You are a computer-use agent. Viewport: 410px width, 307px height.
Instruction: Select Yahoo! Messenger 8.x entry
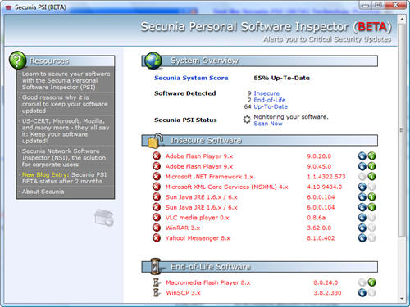(x=198, y=238)
